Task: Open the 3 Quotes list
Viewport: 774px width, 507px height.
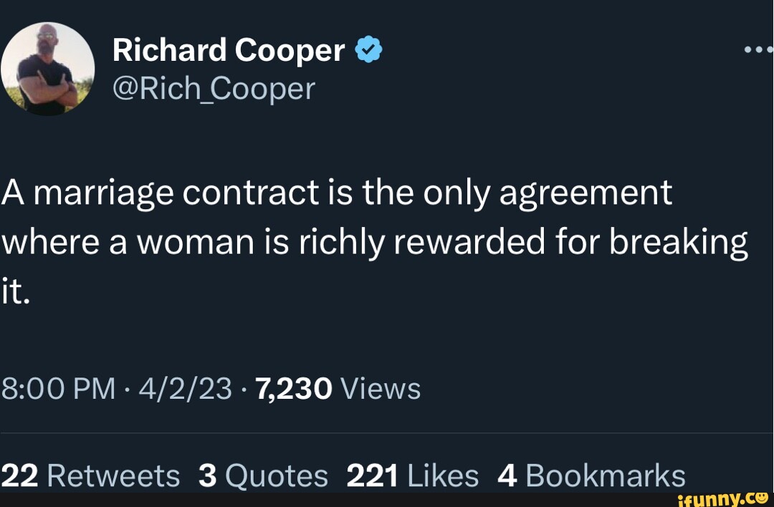Action: tap(262, 475)
